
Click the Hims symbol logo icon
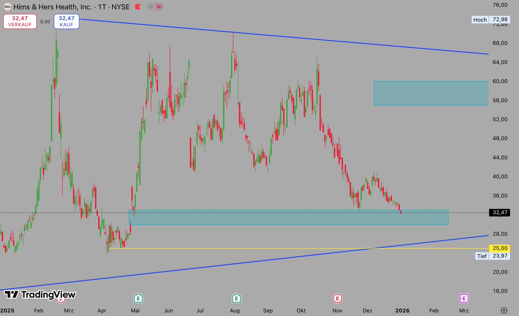tap(7, 7)
